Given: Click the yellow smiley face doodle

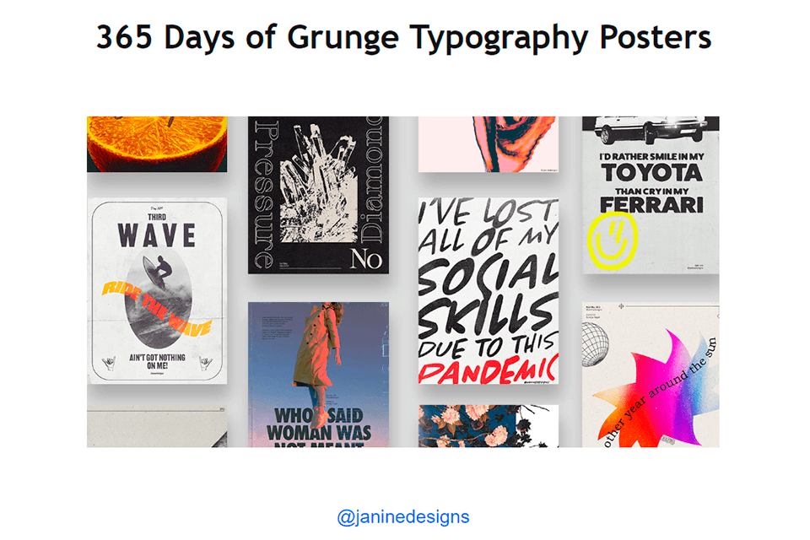Looking at the screenshot, I should click(x=613, y=240).
